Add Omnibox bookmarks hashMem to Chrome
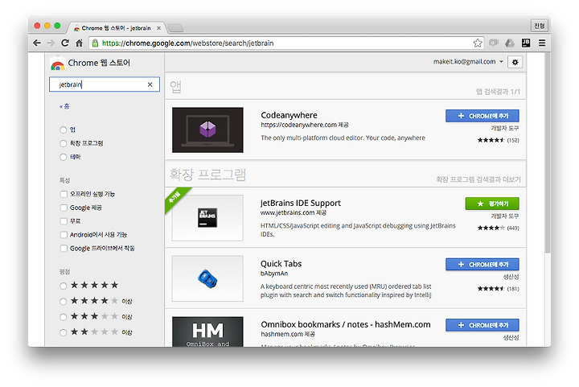This screenshot has width=579, height=387. pos(482,325)
